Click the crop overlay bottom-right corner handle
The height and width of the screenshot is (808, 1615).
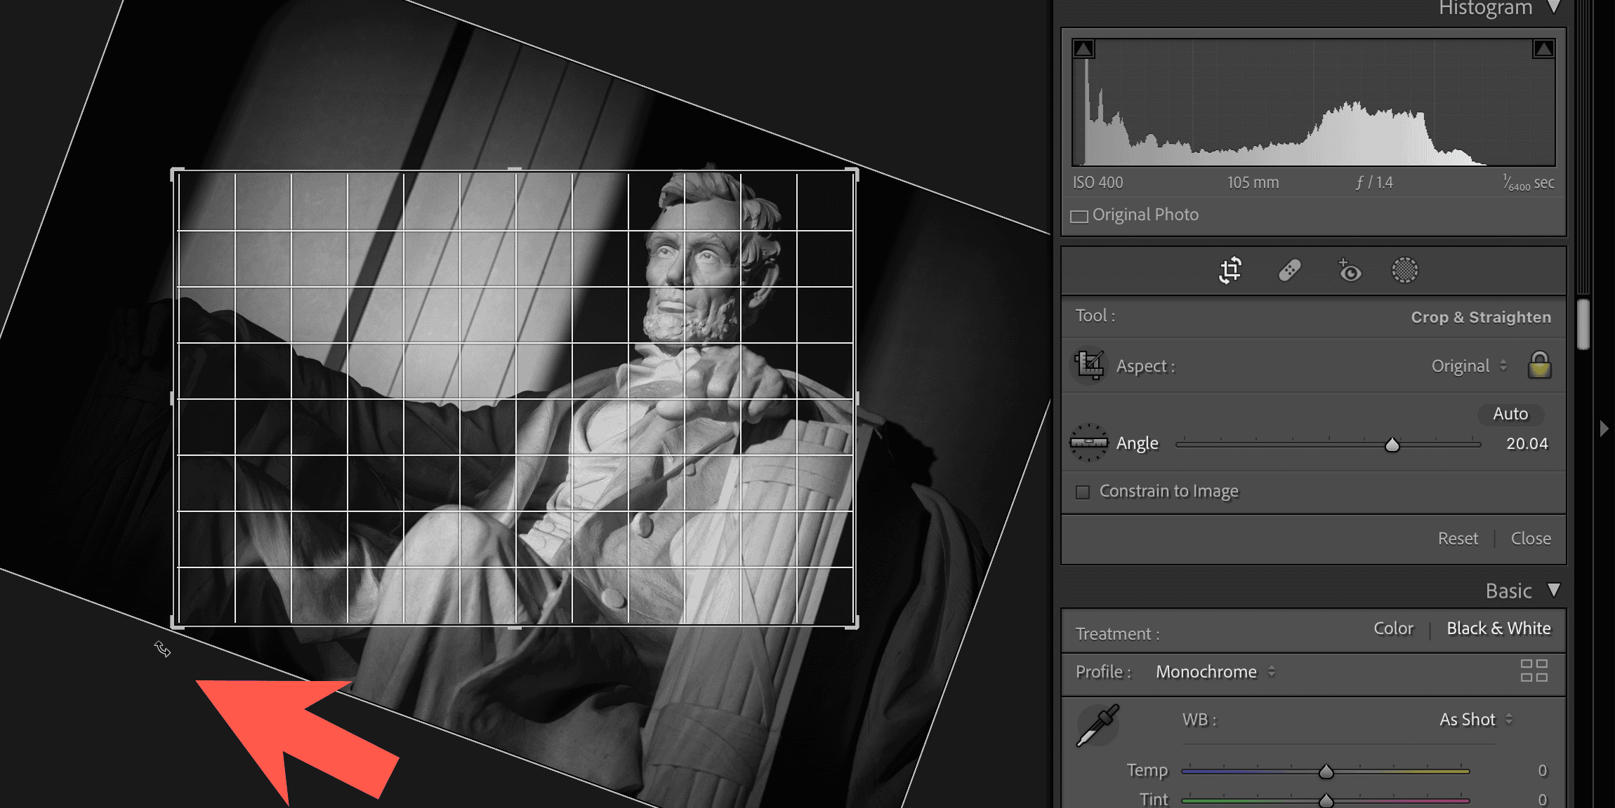click(852, 623)
